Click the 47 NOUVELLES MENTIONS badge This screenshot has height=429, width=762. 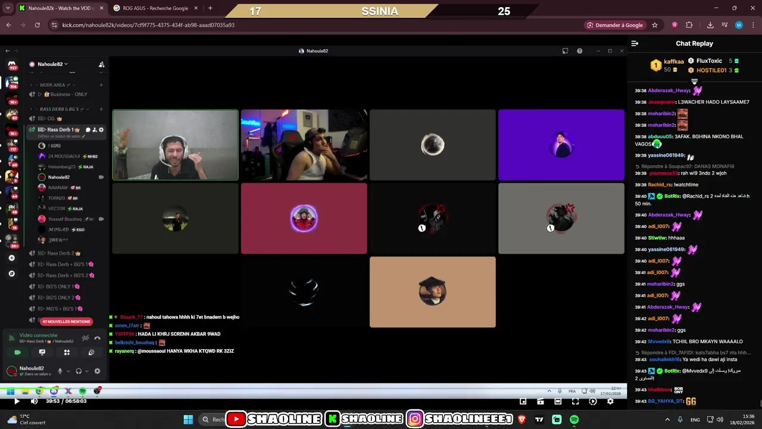(66, 322)
